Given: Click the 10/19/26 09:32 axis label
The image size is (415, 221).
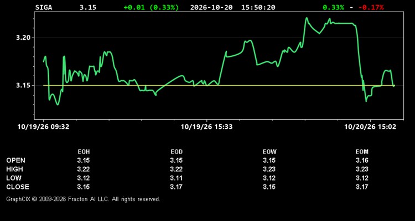Looking at the screenshot, I should coord(43,127).
